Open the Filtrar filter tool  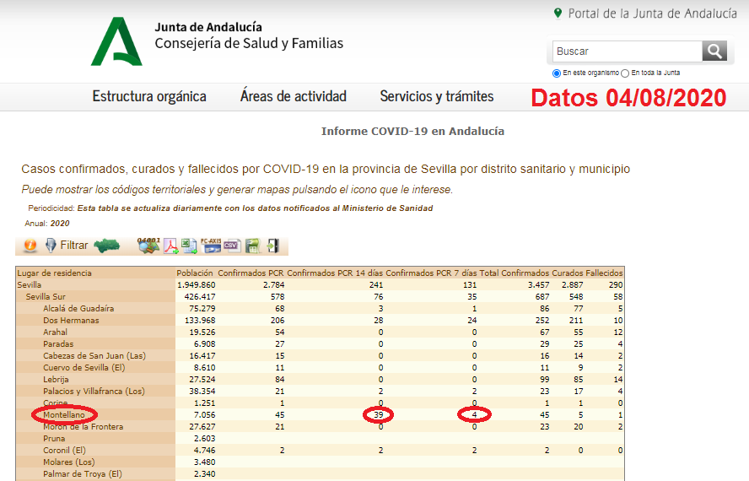pos(67,246)
